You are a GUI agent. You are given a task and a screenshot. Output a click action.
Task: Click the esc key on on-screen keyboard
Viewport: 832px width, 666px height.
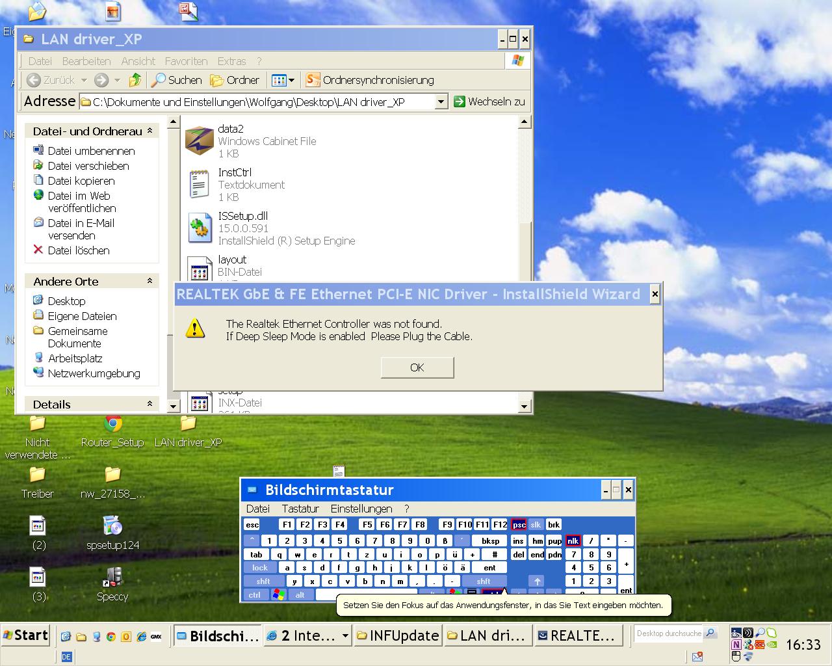pyautogui.click(x=252, y=525)
